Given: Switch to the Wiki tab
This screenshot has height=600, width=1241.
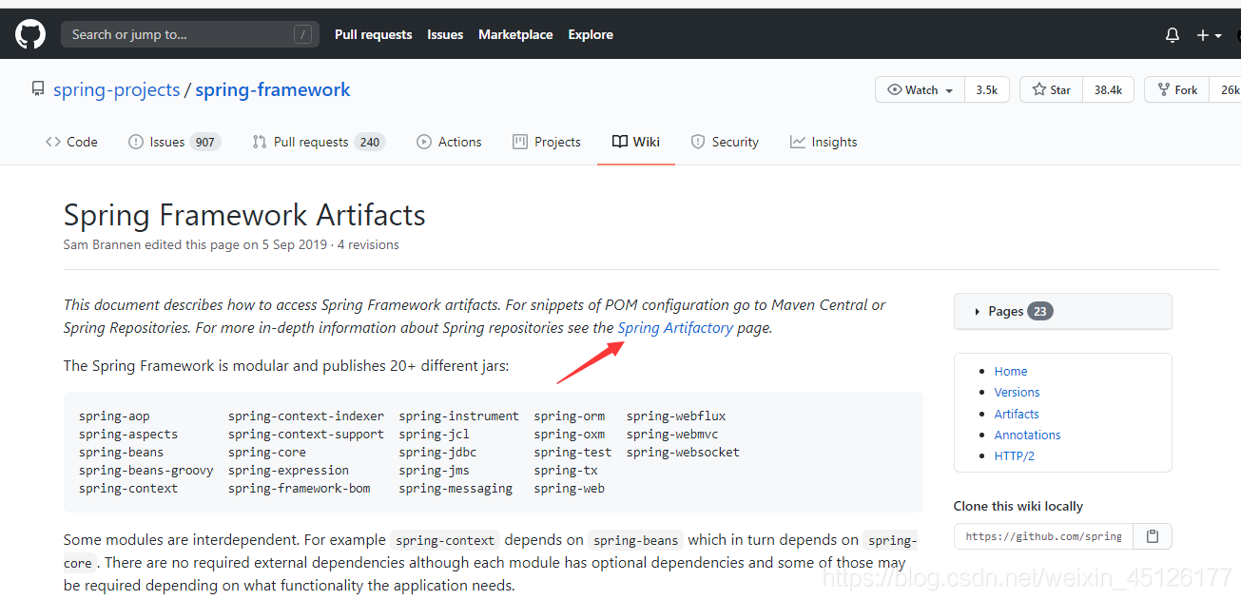Looking at the screenshot, I should (636, 142).
